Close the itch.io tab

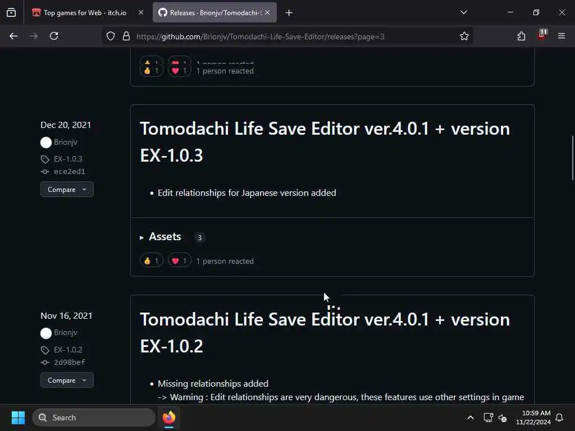141,12
